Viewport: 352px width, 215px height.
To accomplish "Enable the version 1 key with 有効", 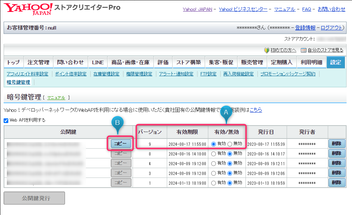I will pos(213,183).
